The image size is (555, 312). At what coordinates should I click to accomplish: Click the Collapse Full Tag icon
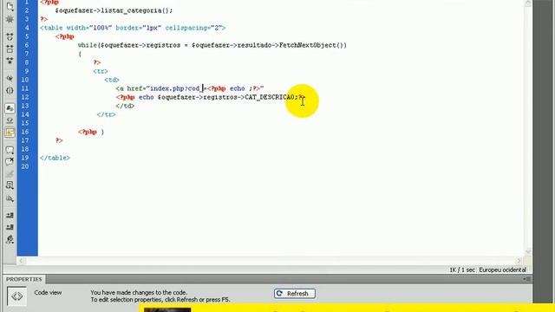click(10, 36)
